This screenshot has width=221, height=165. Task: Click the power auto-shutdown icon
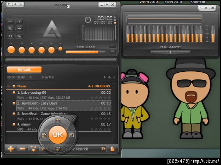coord(88,20)
